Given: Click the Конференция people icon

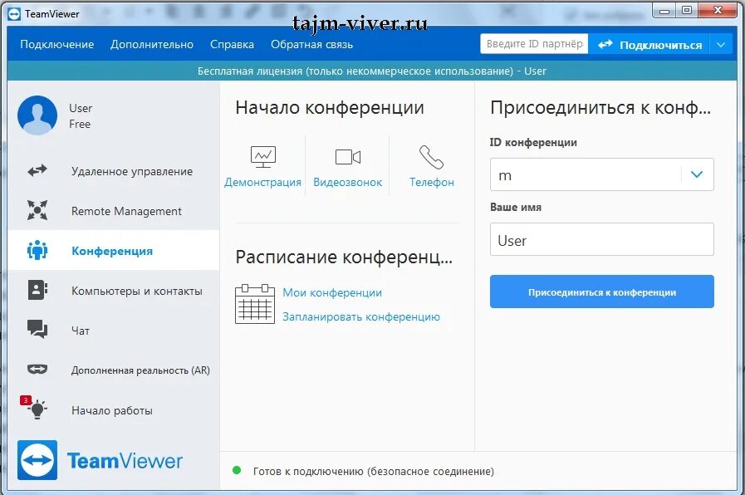Looking at the screenshot, I should [x=37, y=250].
